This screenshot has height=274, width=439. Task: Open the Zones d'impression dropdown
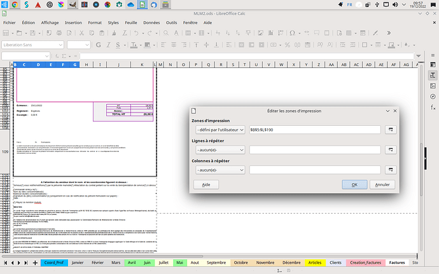(220, 130)
